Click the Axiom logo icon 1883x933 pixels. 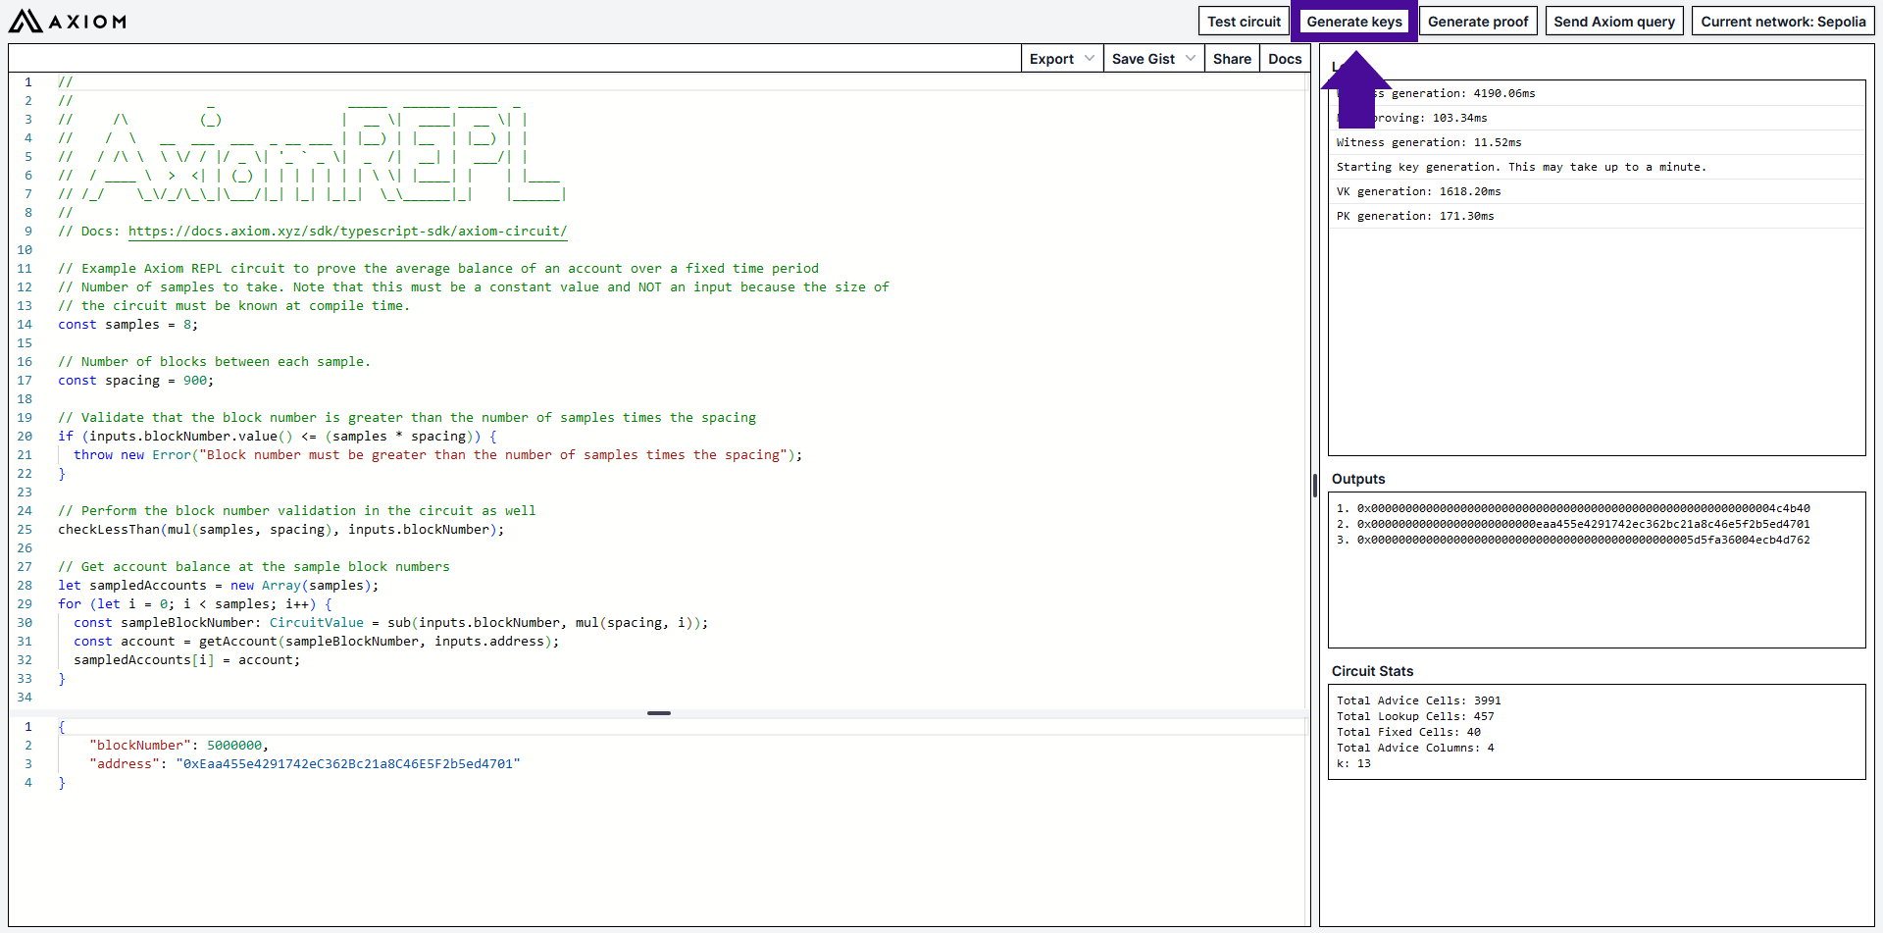tap(25, 22)
